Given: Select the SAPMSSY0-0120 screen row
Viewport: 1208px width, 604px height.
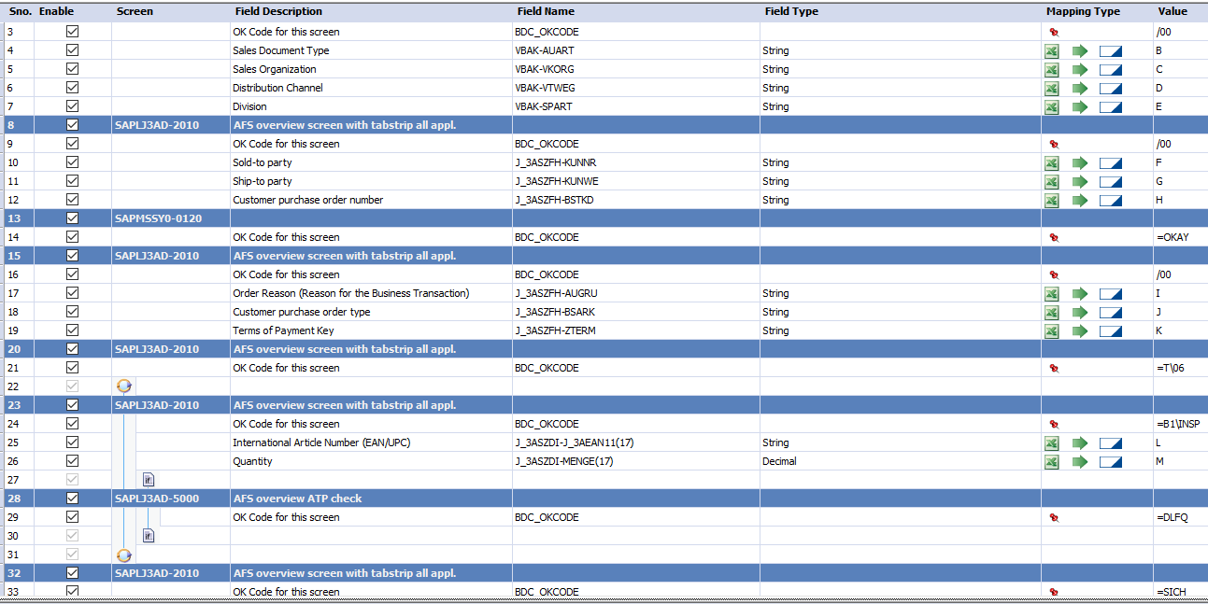Looking at the screenshot, I should tap(604, 218).
